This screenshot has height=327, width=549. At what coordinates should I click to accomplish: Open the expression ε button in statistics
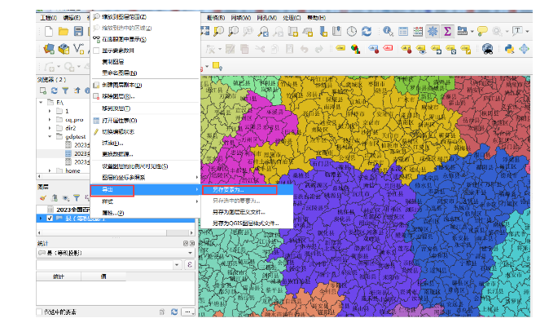[190, 265]
